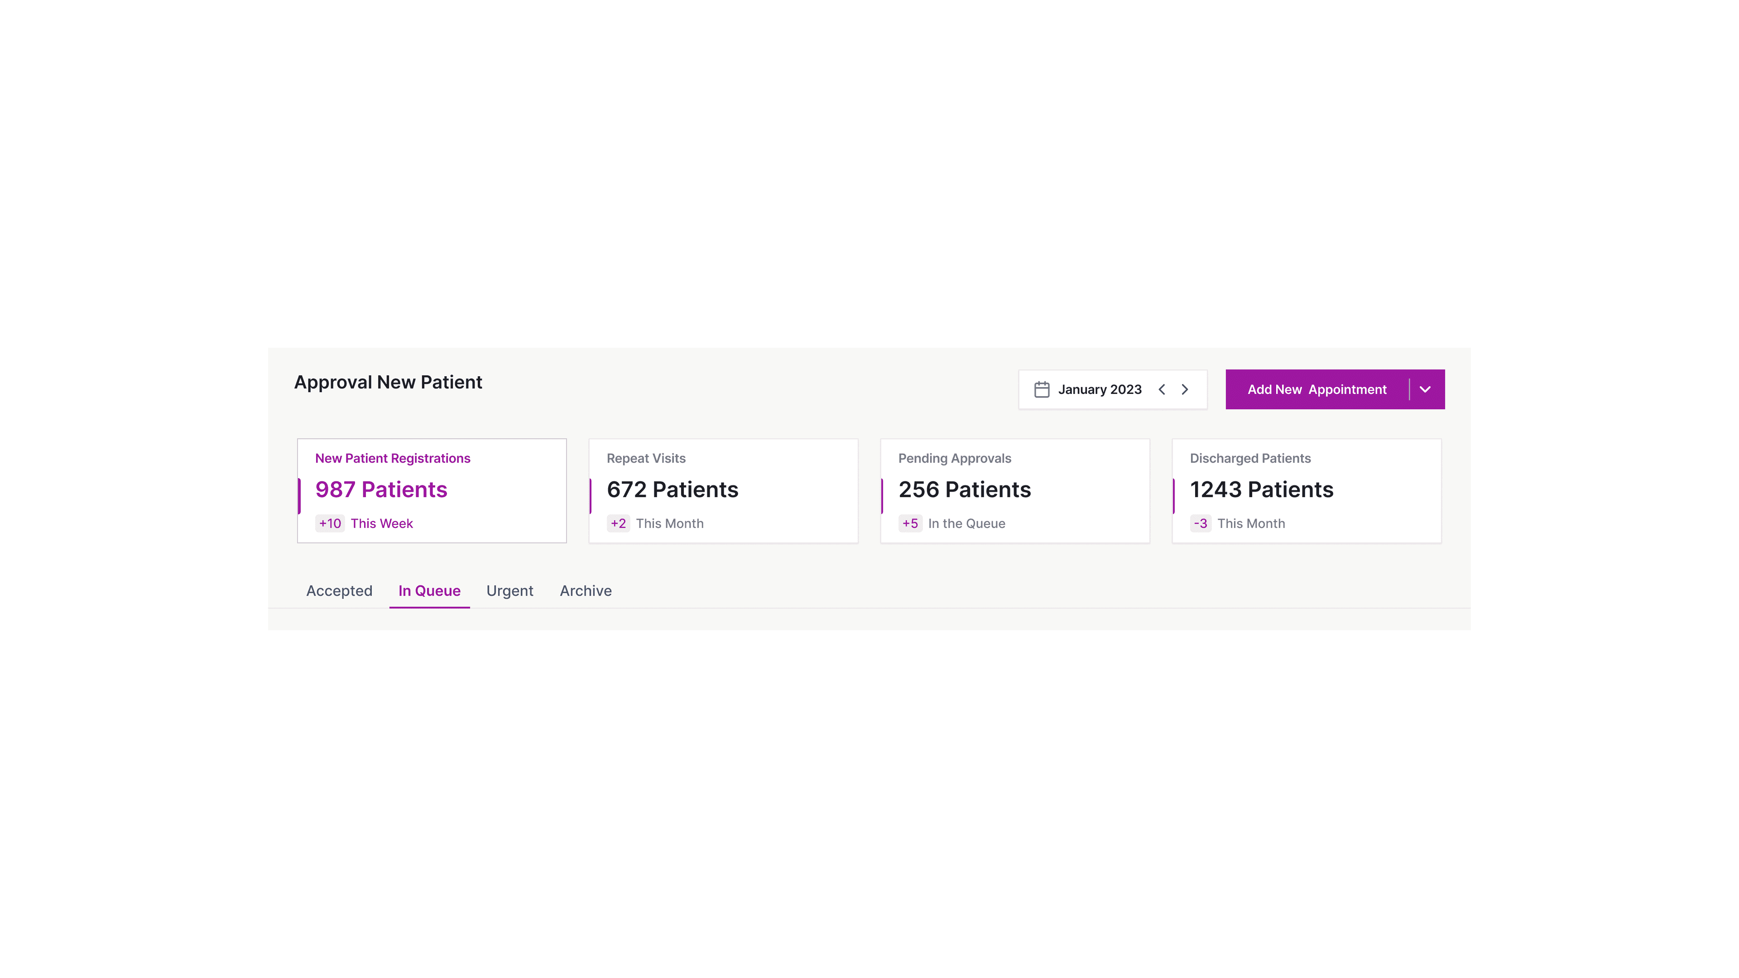Select the Repeat Visits card
The width and height of the screenshot is (1739, 978).
point(723,491)
